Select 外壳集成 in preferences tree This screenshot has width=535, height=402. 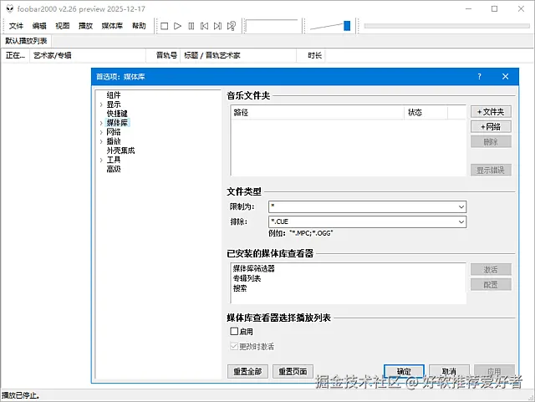point(120,150)
